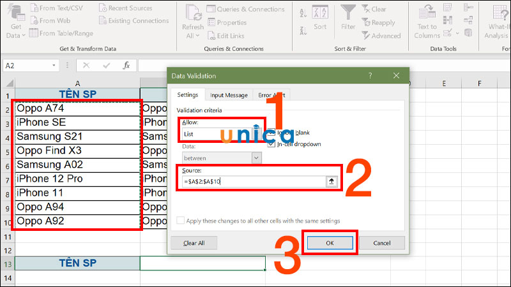
Task: Expand the Data Validation ribbon arrow
Action: 457,33
